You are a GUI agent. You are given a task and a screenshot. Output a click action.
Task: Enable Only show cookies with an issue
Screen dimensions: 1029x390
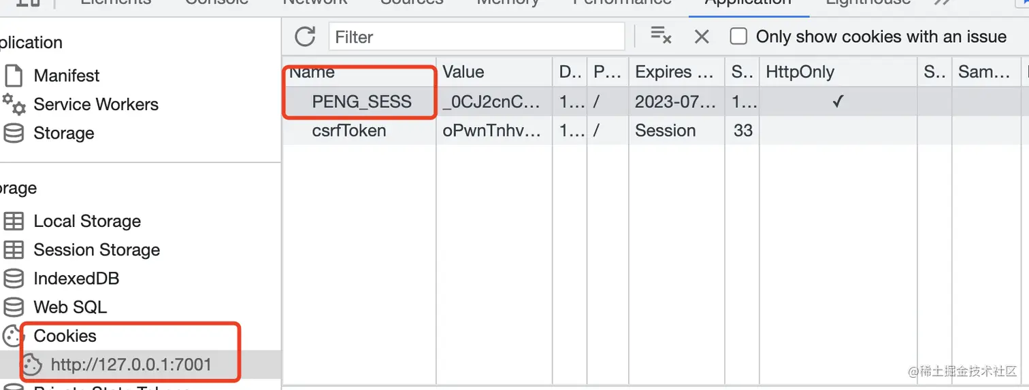tap(738, 37)
